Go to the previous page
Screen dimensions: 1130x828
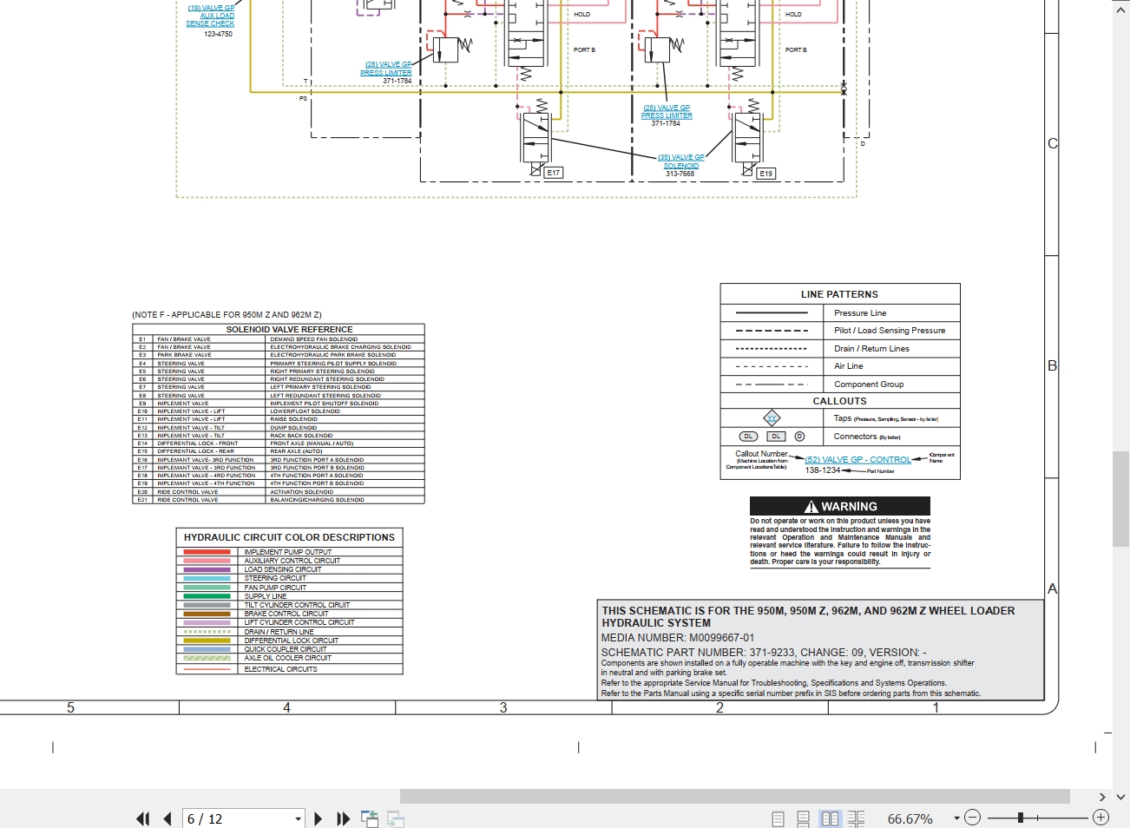coord(168,818)
